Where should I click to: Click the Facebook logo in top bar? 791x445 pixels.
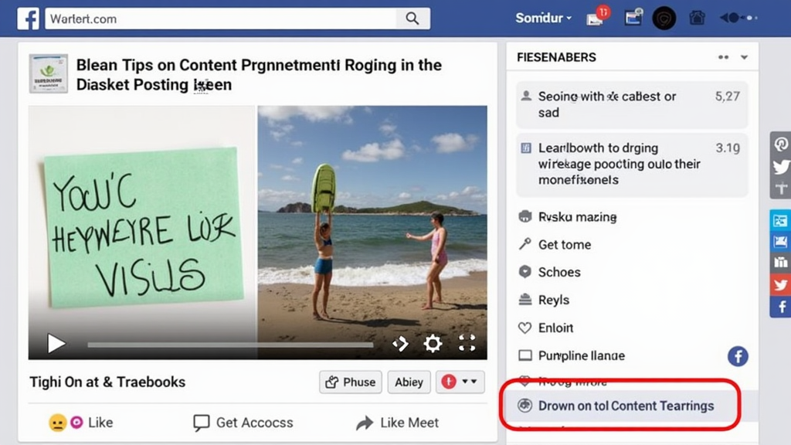point(28,19)
